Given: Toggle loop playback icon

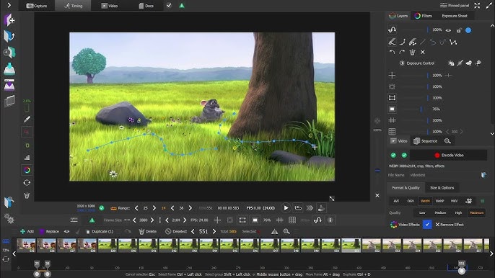Looking at the screenshot, I should pos(298,208).
